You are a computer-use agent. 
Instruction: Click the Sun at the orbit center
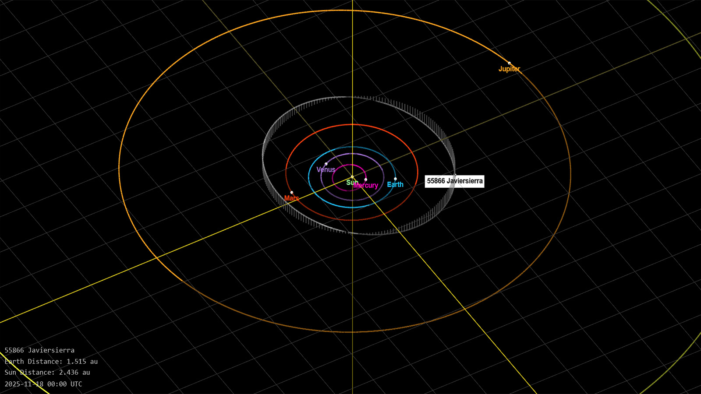352,177
